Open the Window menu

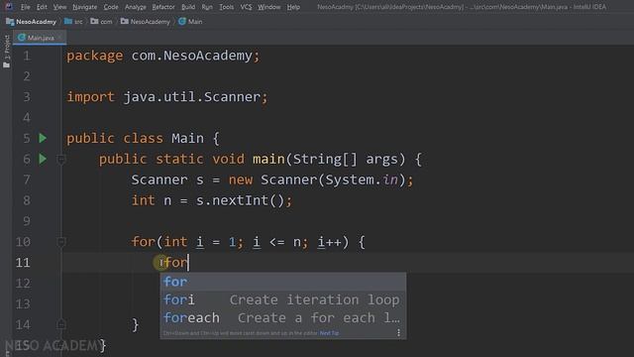(x=268, y=7)
